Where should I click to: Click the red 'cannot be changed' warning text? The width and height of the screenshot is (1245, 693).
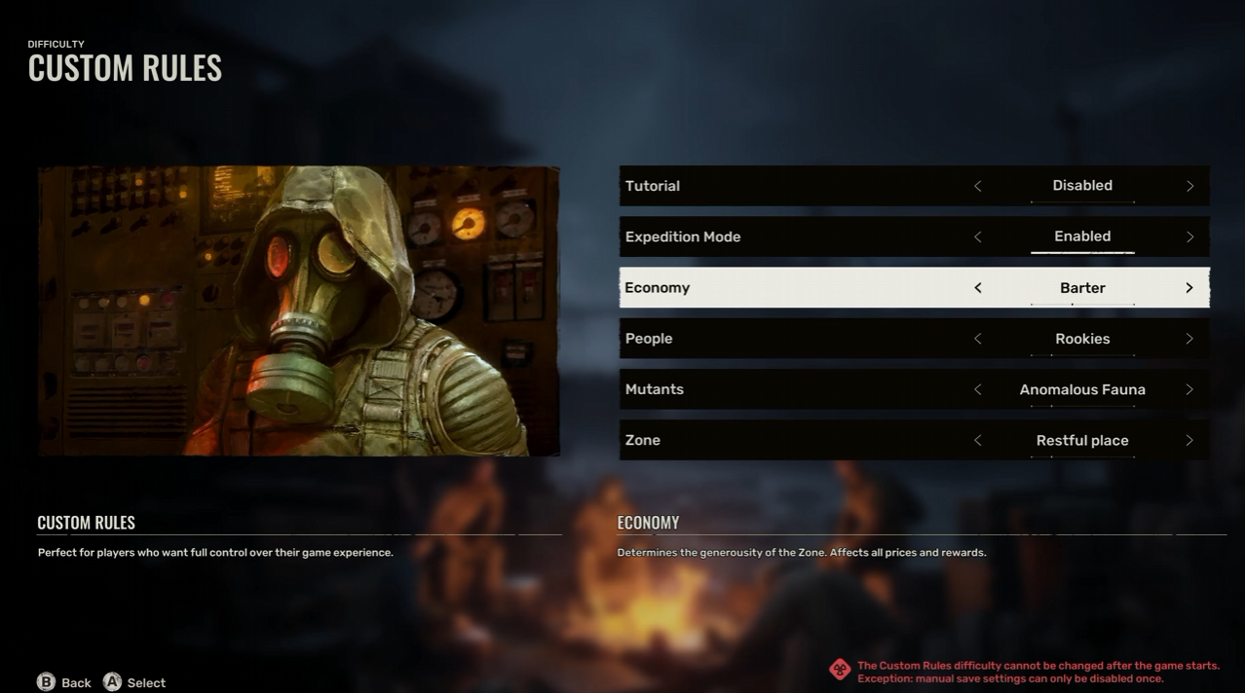[1037, 666]
